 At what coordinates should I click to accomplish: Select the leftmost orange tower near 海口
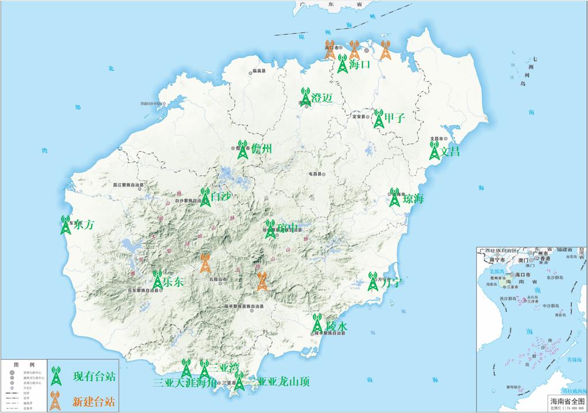click(x=330, y=50)
